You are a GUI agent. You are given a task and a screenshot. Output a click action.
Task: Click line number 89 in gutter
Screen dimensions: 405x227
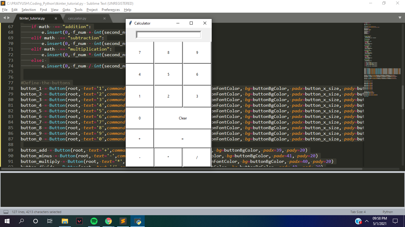click(11, 150)
